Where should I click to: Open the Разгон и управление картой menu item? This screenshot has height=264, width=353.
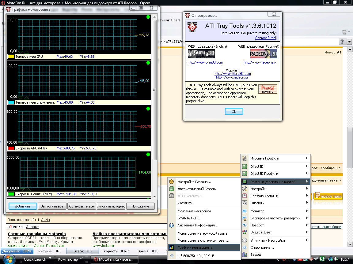point(275,182)
